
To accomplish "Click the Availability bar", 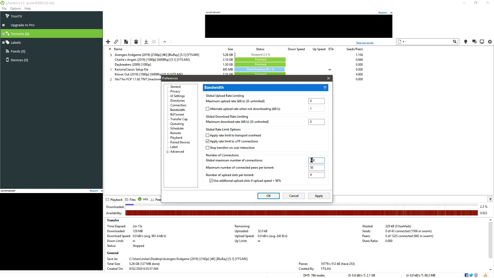I will 301,213.
